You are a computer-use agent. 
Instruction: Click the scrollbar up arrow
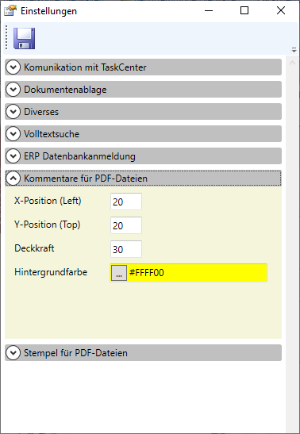click(292, 63)
